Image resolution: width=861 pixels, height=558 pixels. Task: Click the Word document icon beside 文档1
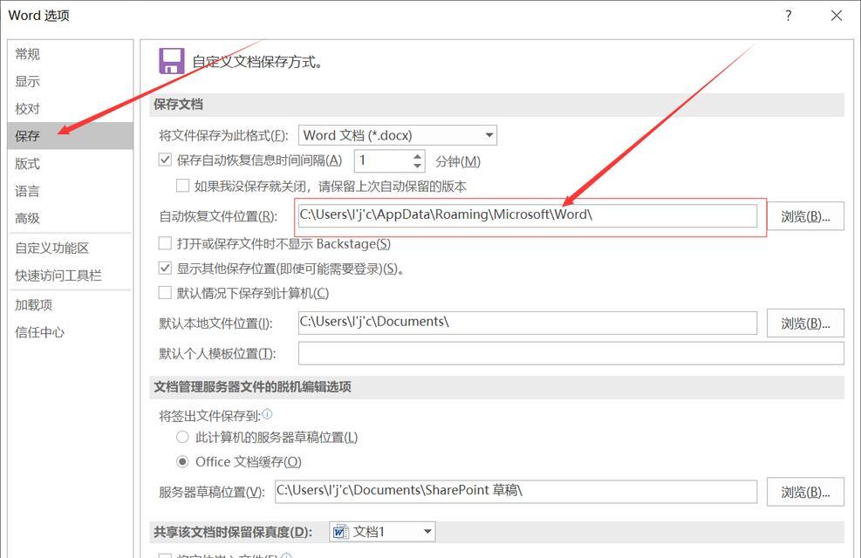(340, 532)
